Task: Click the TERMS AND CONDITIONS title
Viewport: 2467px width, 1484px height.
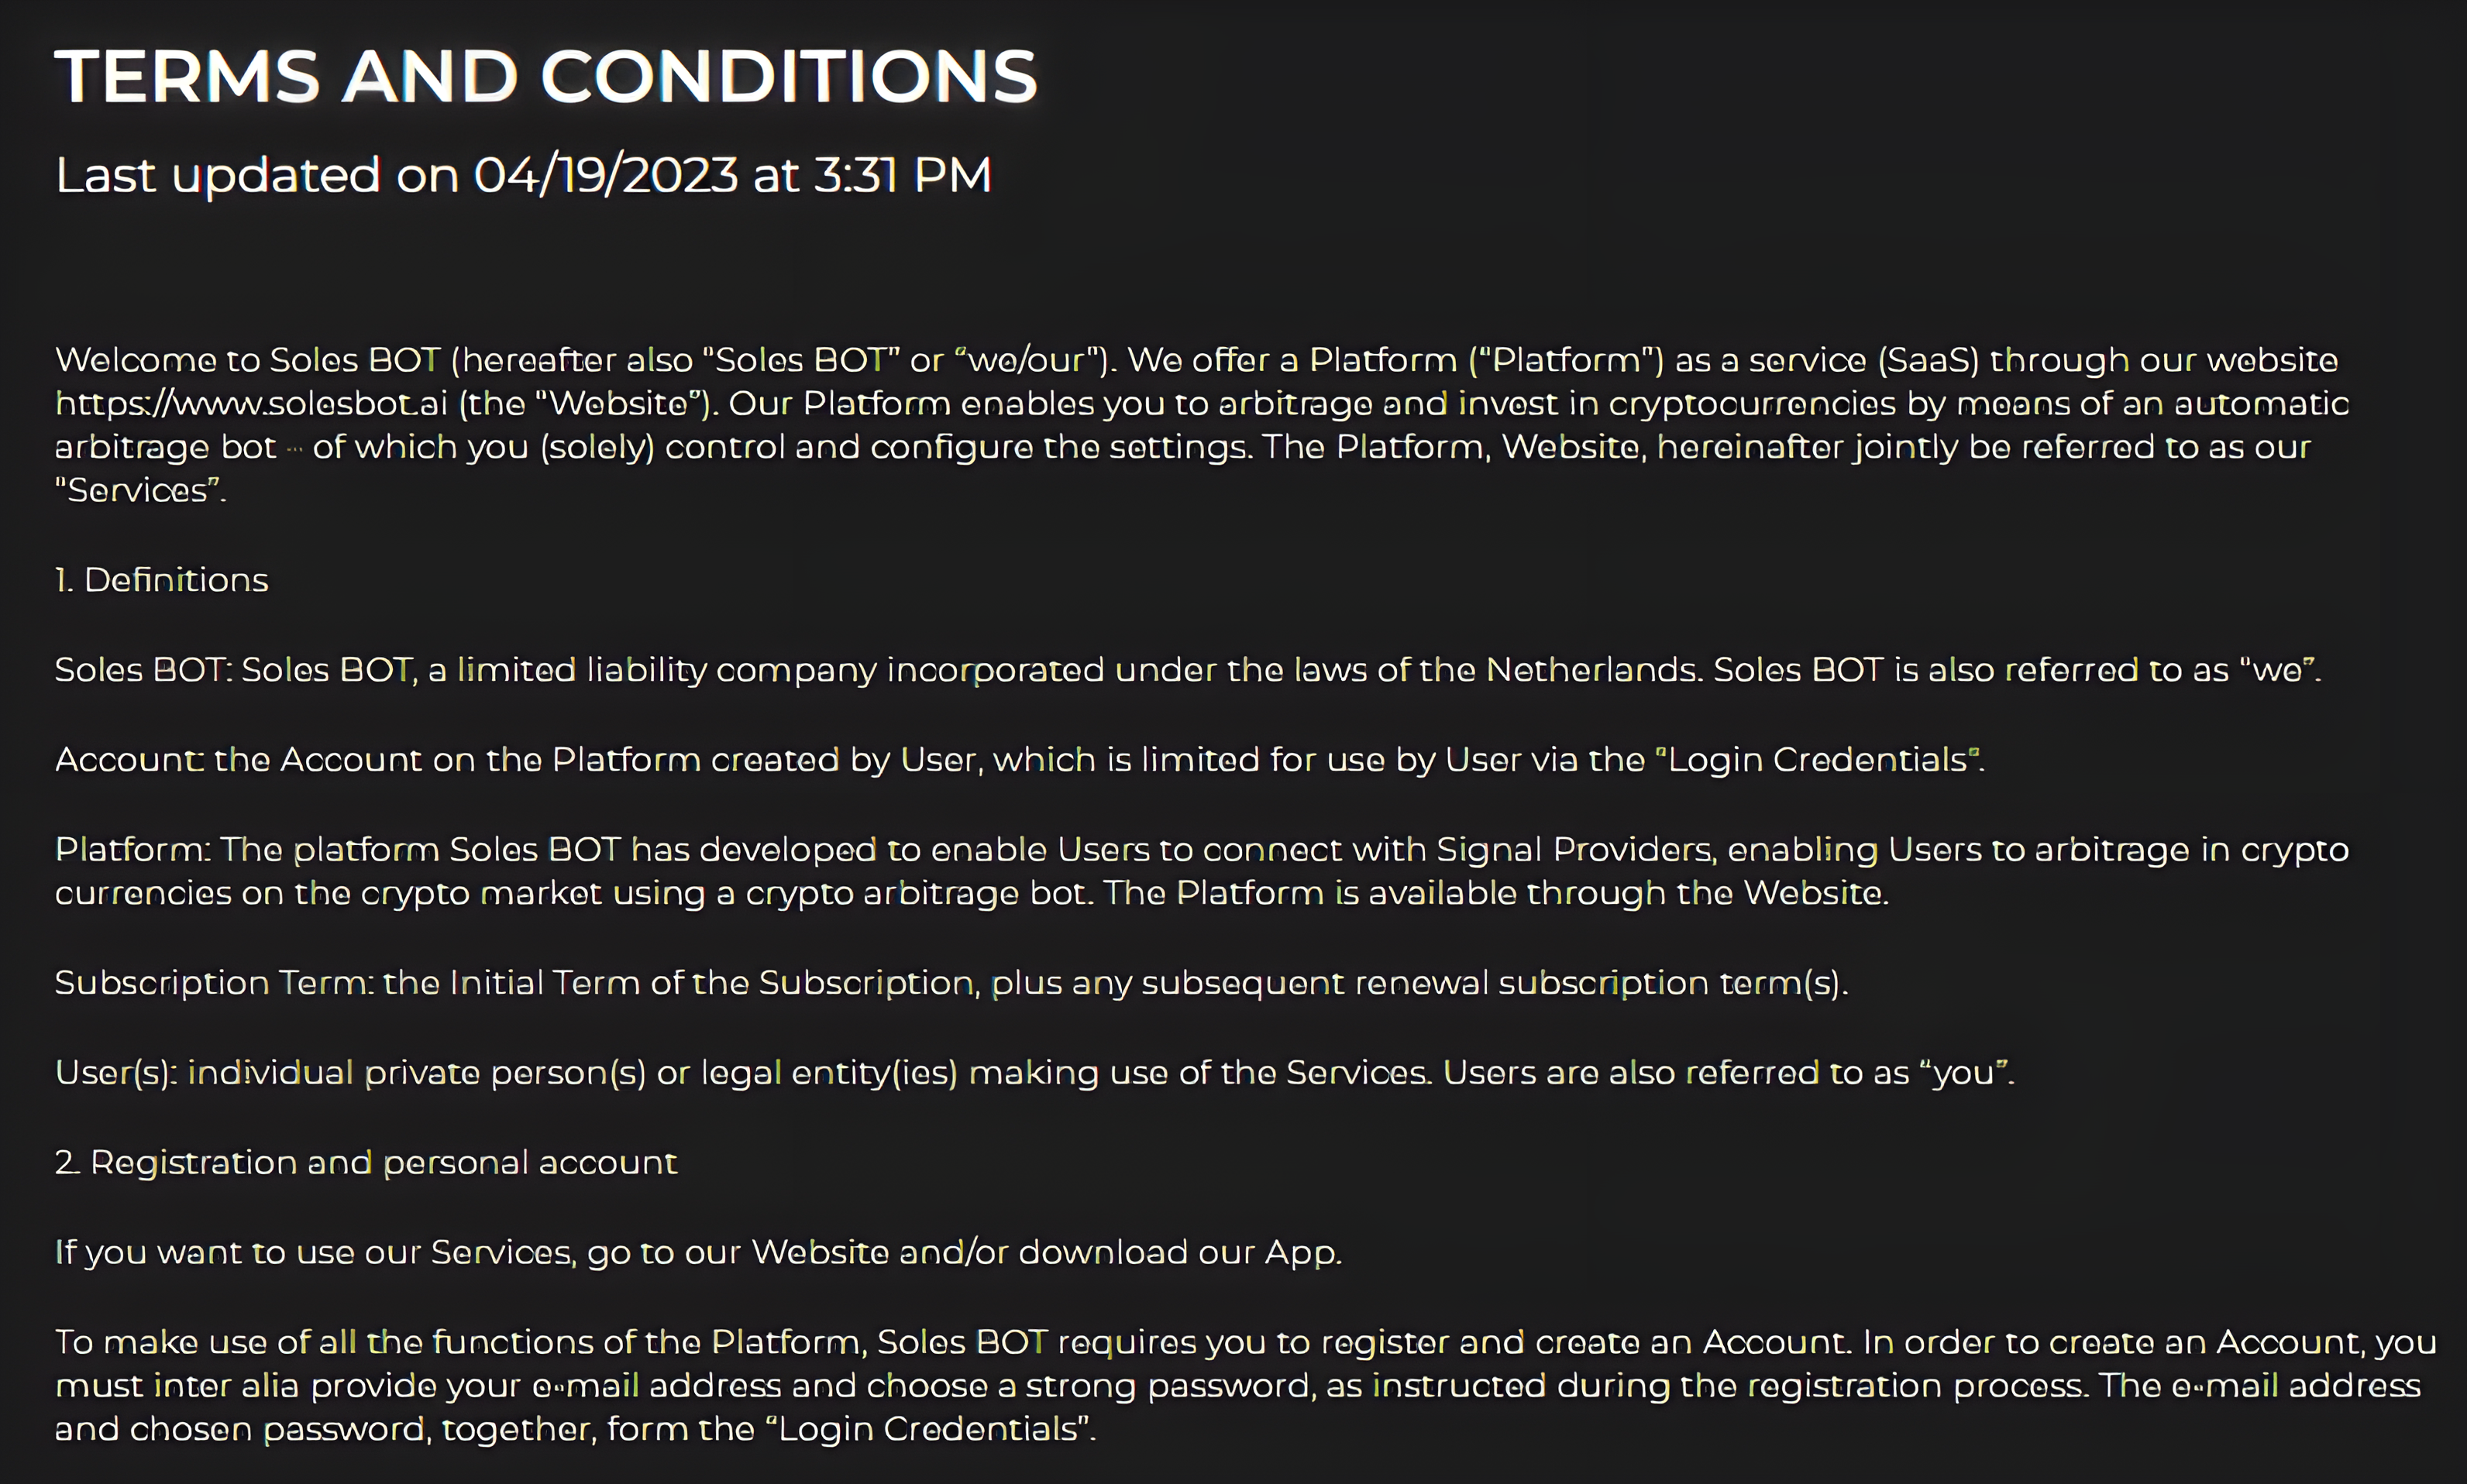Action: click(x=546, y=77)
